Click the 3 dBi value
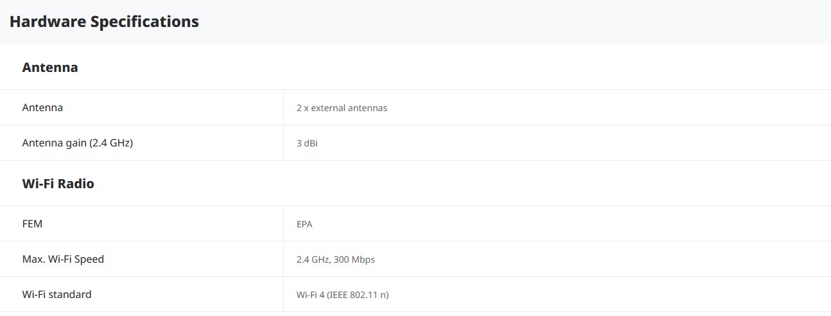The image size is (831, 316). [307, 143]
